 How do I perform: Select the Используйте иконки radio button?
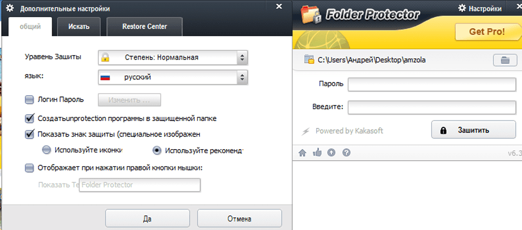click(46, 150)
